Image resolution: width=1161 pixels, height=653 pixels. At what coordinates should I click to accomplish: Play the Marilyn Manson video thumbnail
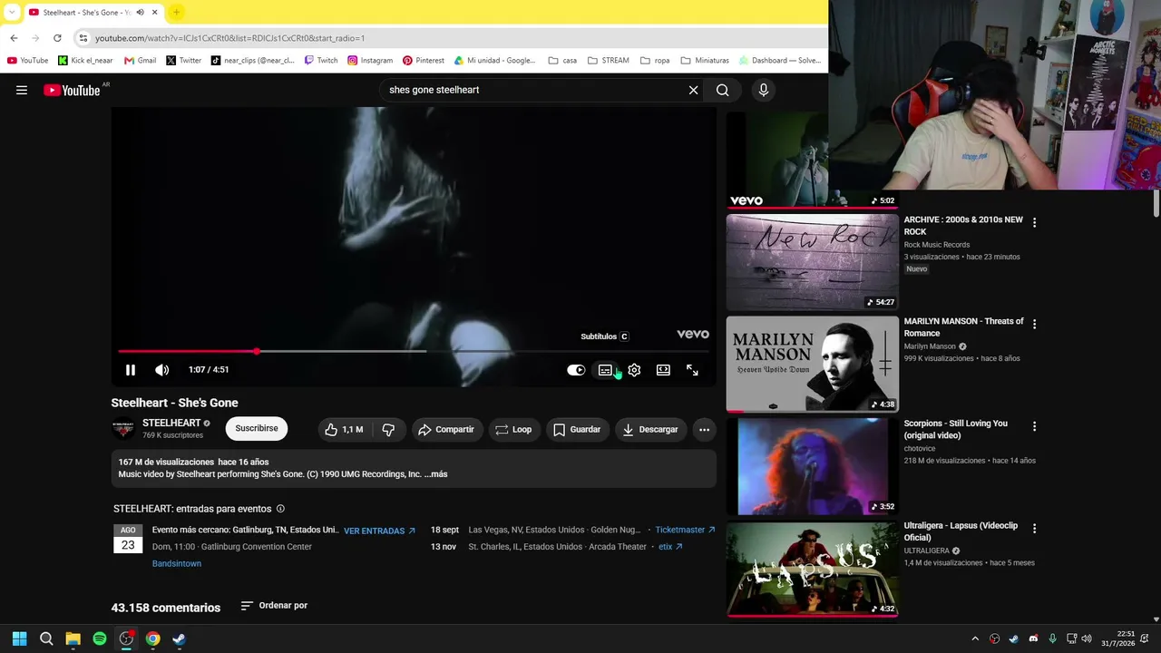[813, 364]
